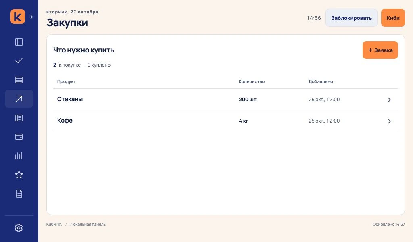Click the orange K logo
This screenshot has width=413, height=242.
pos(18,17)
